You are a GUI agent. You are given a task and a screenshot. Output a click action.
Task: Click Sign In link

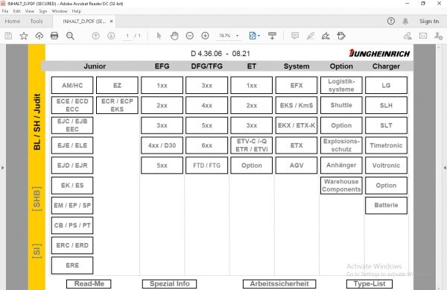(429, 21)
